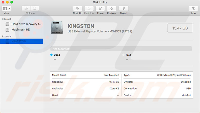Click the Internal section header
Image resolution: width=200 pixels, height=113 pixels.
point(6,19)
